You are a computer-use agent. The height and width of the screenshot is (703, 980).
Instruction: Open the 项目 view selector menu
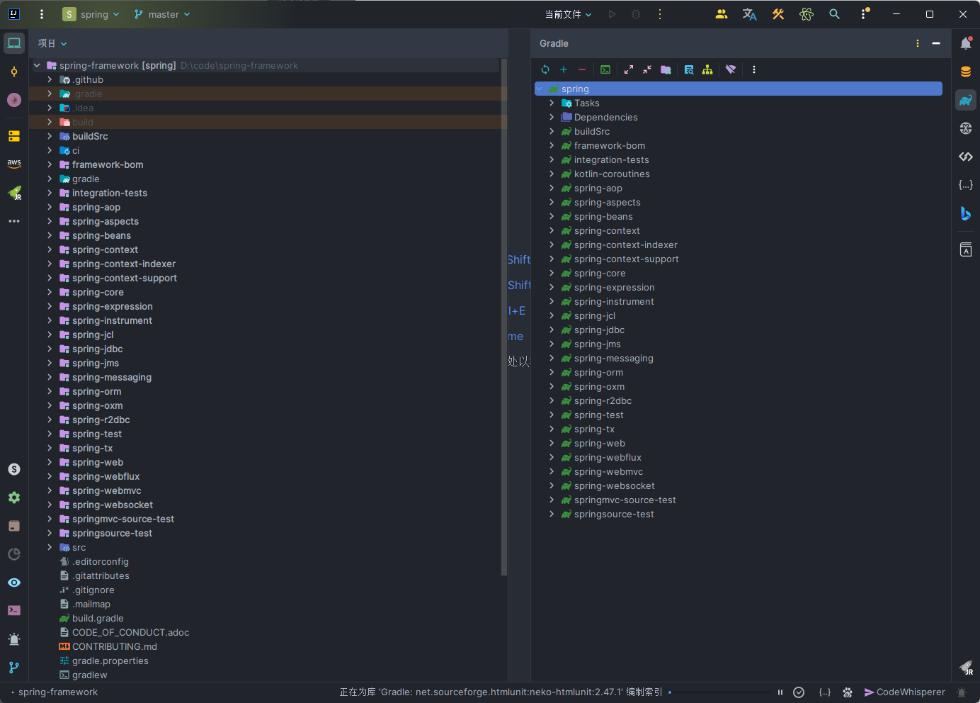click(x=52, y=43)
